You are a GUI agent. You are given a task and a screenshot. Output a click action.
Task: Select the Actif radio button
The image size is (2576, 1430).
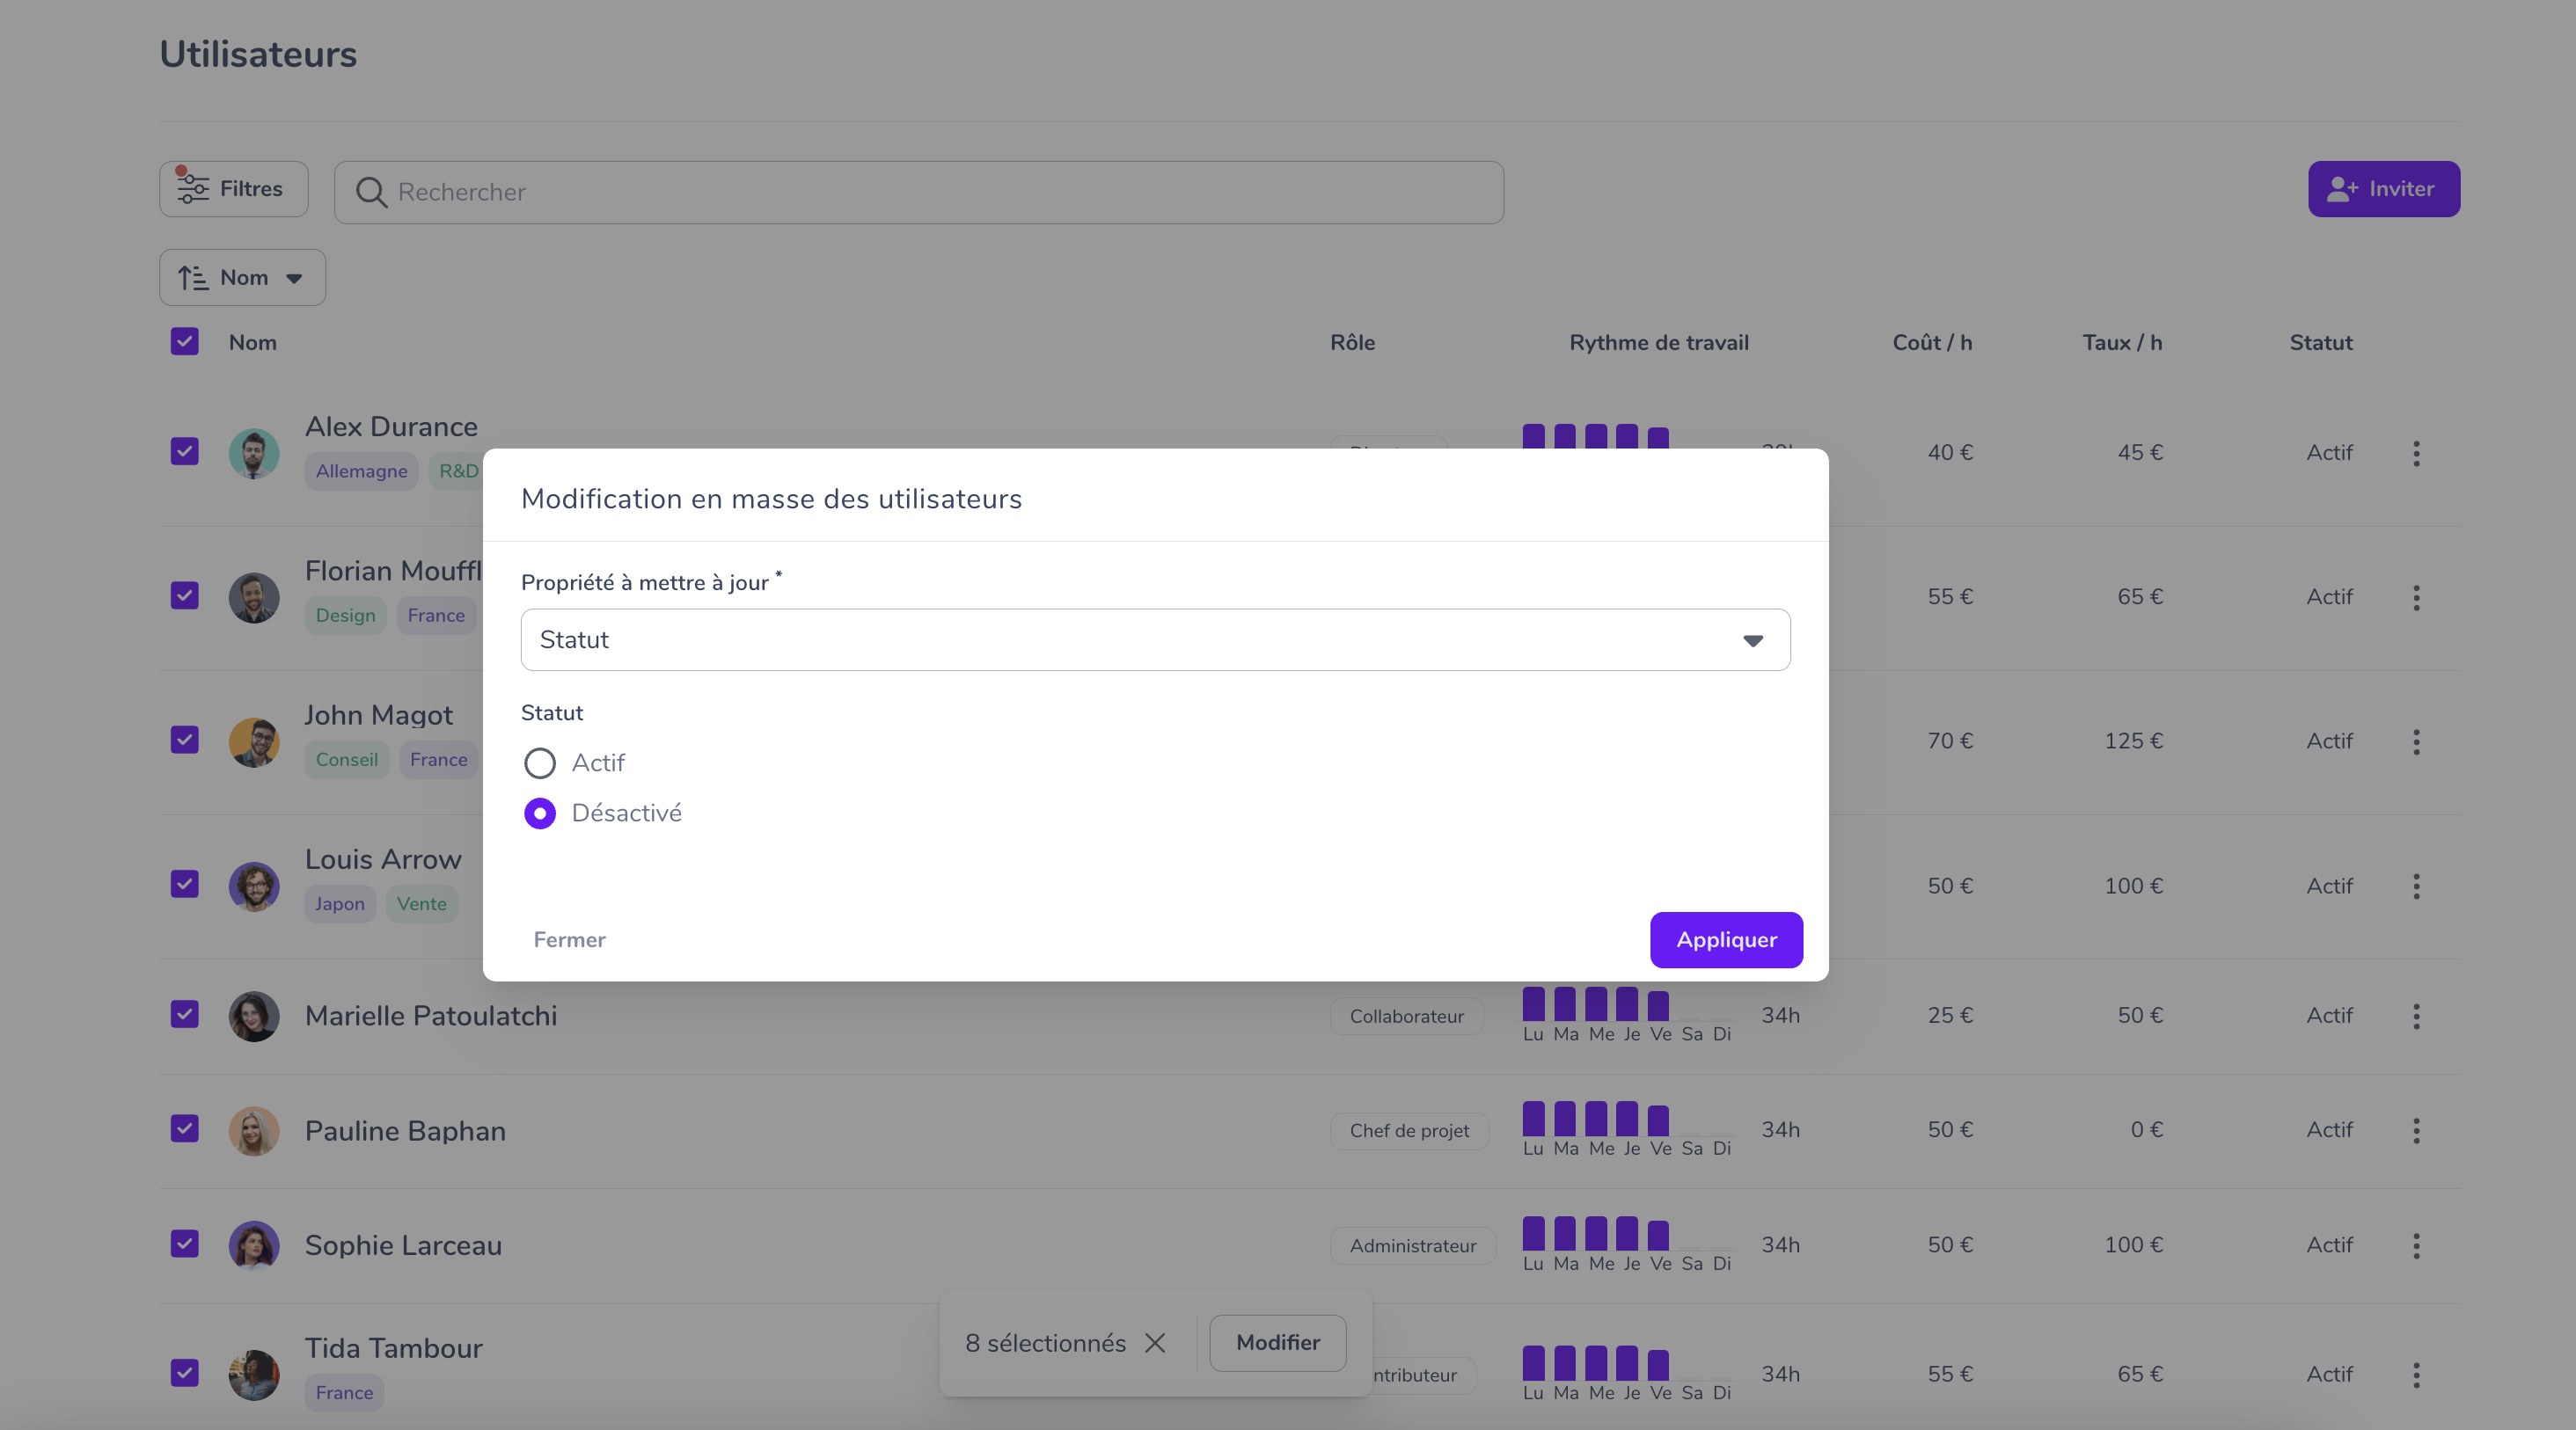[540, 762]
